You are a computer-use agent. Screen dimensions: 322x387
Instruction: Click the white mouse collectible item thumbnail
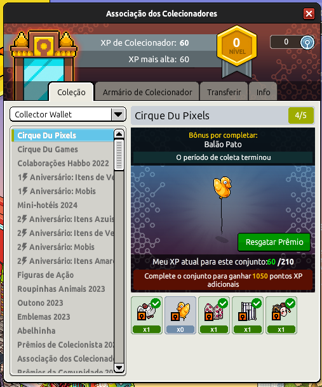click(x=147, y=315)
